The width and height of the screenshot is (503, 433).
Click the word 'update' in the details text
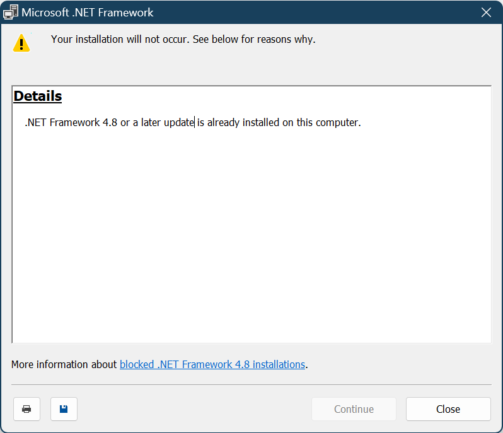pyautogui.click(x=178, y=122)
